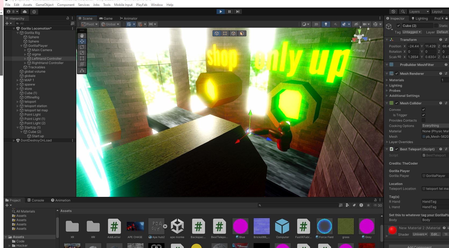The image size is (449, 248).
Task: Toggle the Convex checkbox
Action: (423, 109)
